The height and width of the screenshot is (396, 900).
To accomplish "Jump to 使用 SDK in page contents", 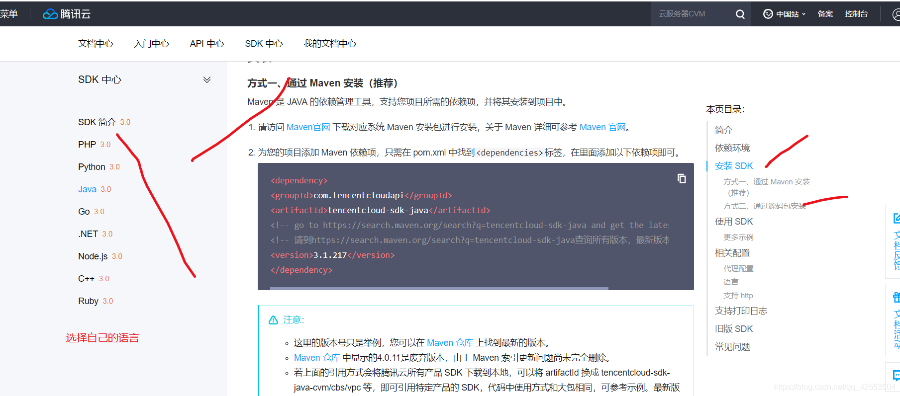I will point(734,222).
